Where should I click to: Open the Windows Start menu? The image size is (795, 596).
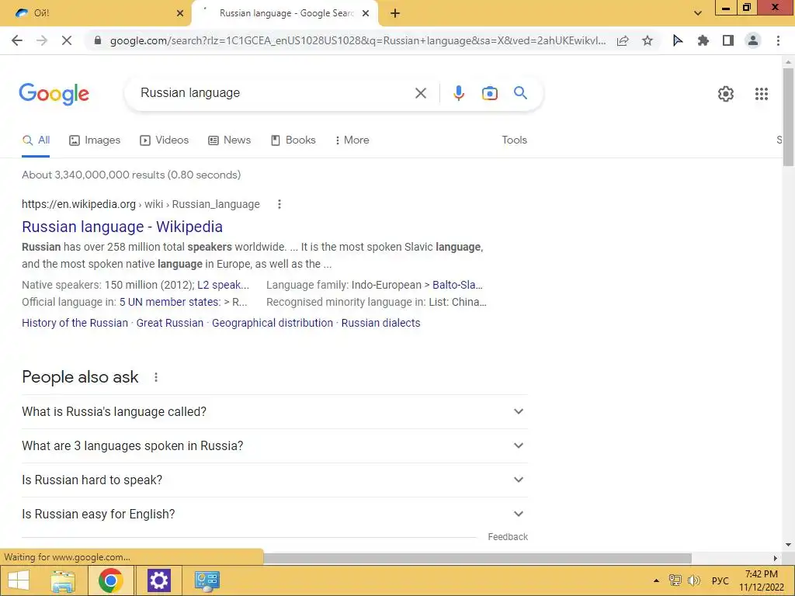pyautogui.click(x=19, y=580)
